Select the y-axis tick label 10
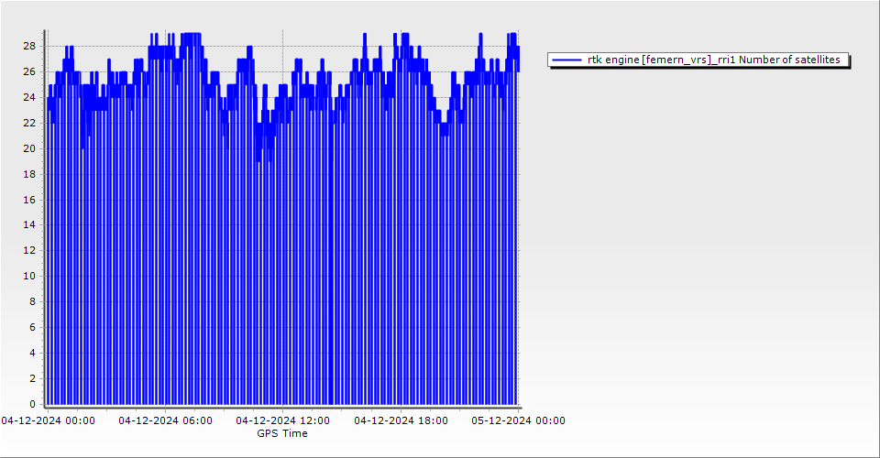 coord(30,276)
